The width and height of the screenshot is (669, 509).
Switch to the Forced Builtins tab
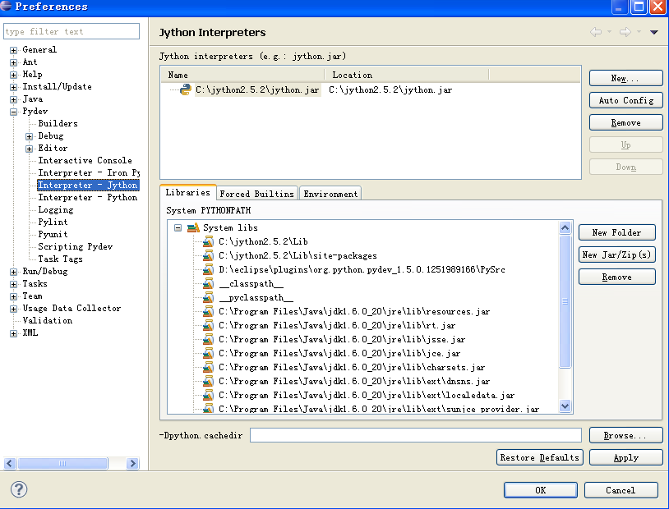click(256, 194)
